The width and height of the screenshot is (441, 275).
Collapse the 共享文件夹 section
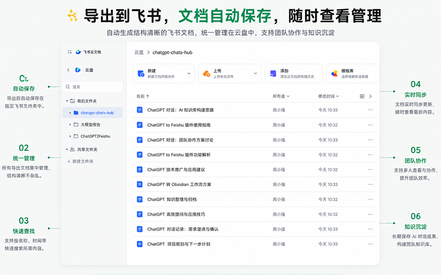[x=67, y=150]
